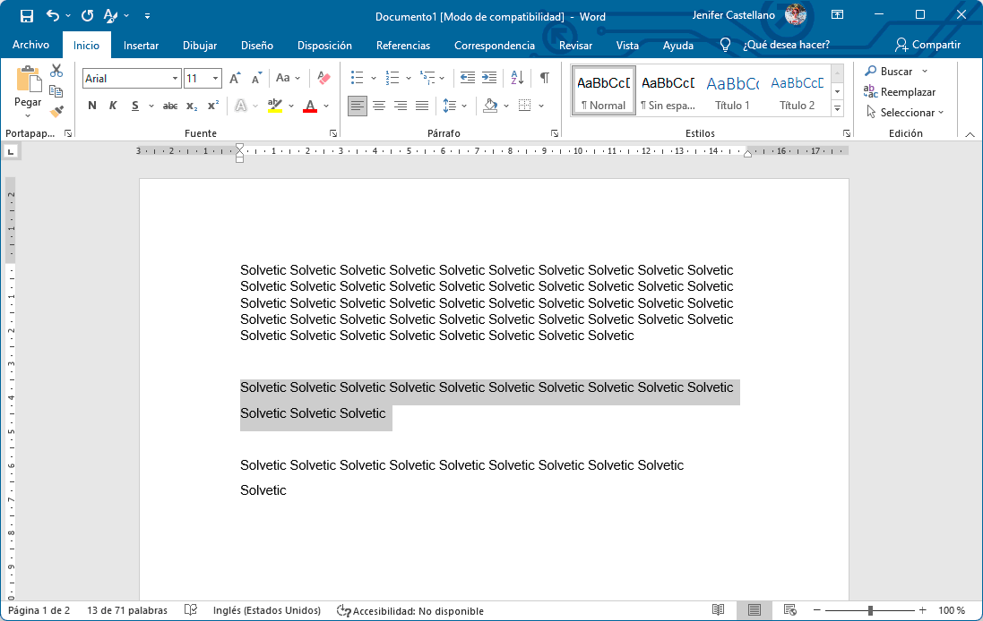
Task: Toggle italic formatting (K)
Action: (x=113, y=106)
